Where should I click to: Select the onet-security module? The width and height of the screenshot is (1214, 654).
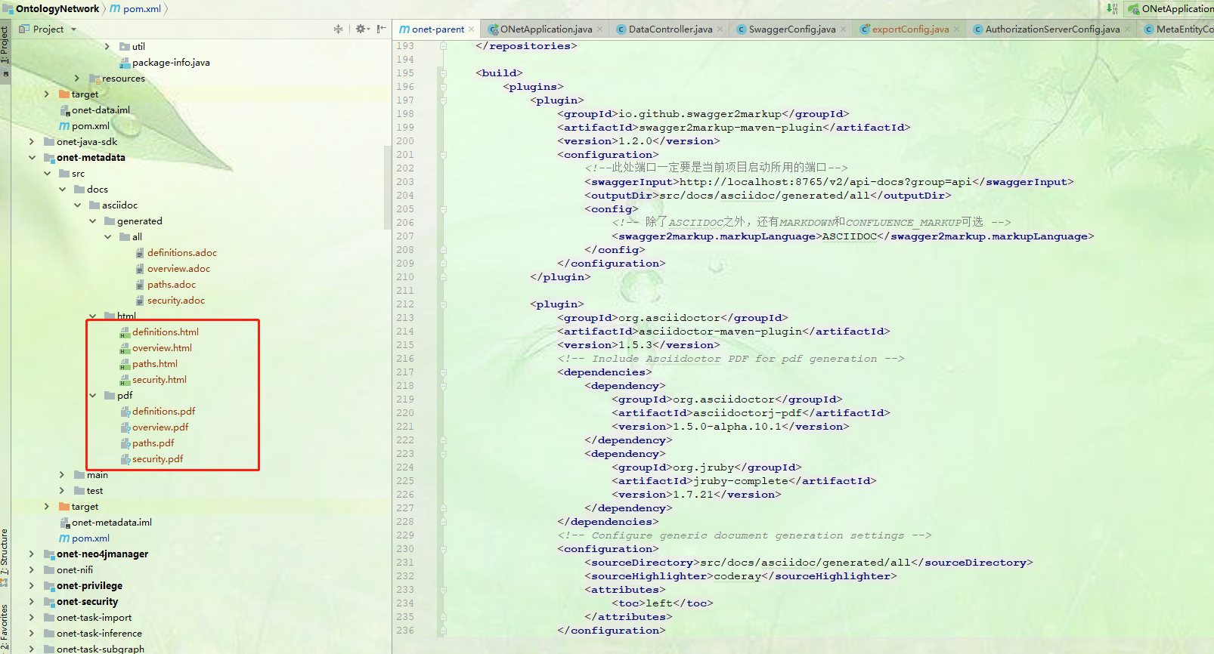(87, 602)
